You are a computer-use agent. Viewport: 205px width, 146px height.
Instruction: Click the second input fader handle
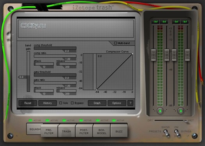coord(167,55)
